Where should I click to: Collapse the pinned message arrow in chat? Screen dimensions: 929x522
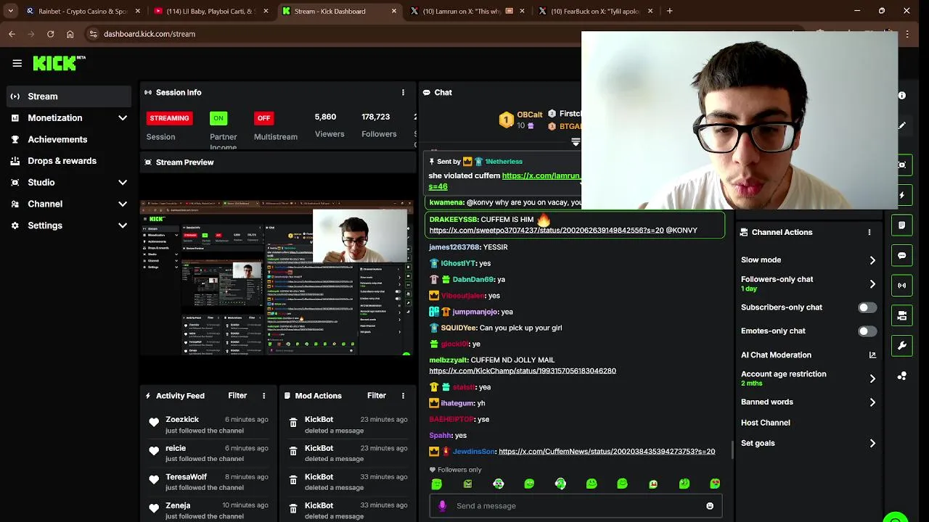pyautogui.click(x=576, y=142)
